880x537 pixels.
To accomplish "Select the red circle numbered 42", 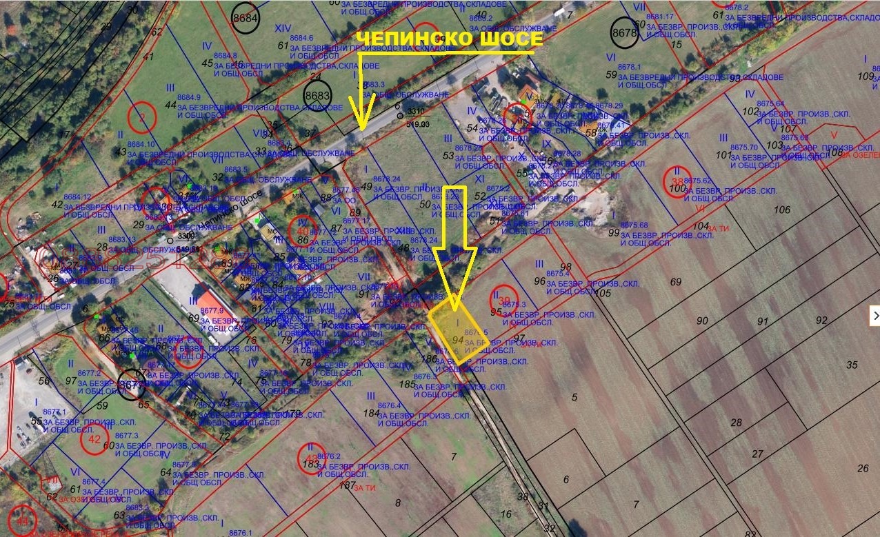I will point(94,438).
